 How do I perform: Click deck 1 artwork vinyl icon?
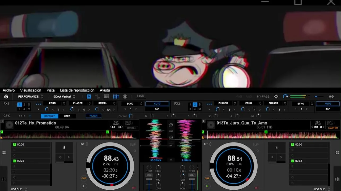click(10, 125)
